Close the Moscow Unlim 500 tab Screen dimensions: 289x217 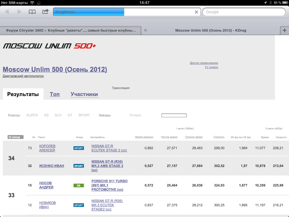click(x=145, y=31)
